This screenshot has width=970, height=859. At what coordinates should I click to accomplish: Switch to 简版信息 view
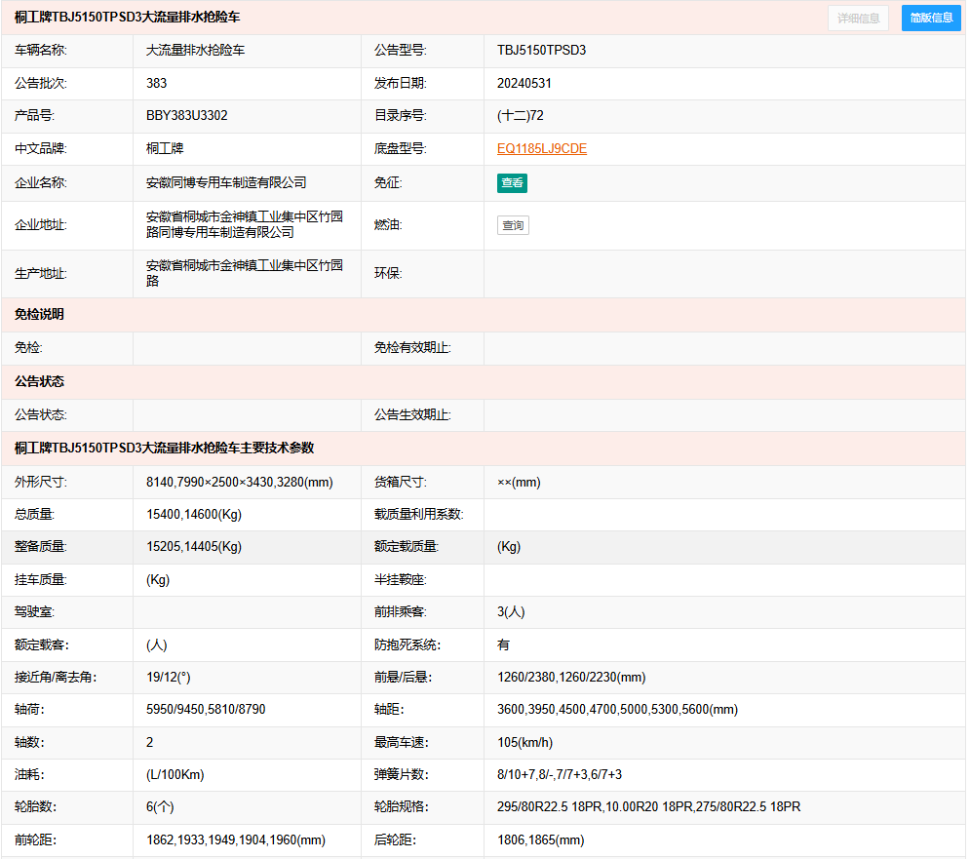point(931,18)
